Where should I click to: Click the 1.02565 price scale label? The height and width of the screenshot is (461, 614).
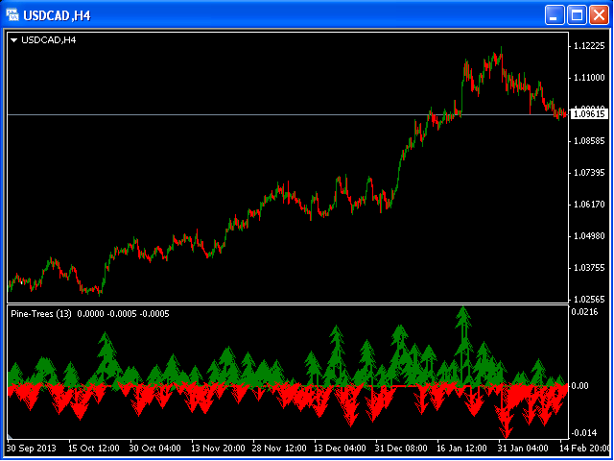click(x=589, y=300)
